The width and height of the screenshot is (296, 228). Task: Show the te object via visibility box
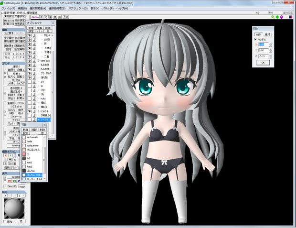point(30,86)
